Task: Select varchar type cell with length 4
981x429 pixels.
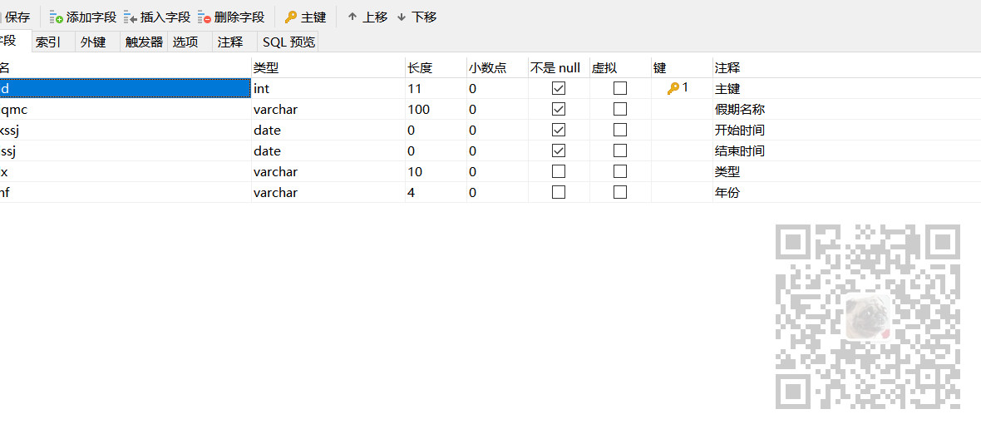Action: click(328, 192)
